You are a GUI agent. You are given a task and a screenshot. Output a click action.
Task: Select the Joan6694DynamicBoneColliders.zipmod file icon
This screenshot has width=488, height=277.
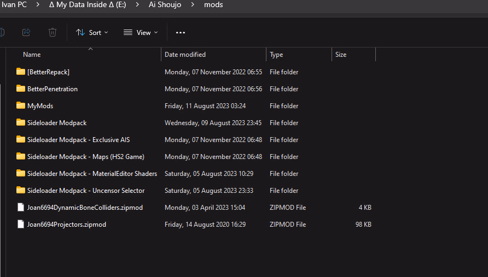(21, 208)
